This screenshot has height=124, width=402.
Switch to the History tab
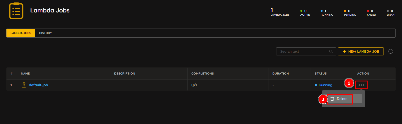[45, 33]
